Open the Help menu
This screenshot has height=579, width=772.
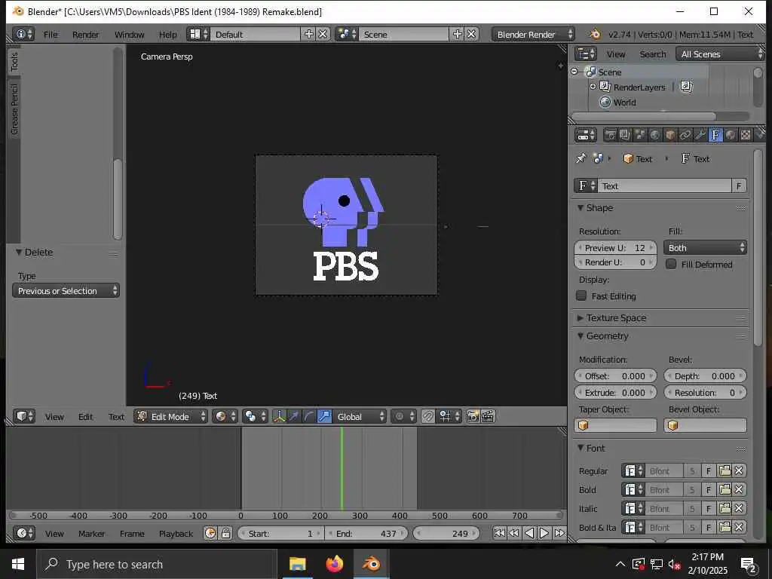tap(167, 35)
